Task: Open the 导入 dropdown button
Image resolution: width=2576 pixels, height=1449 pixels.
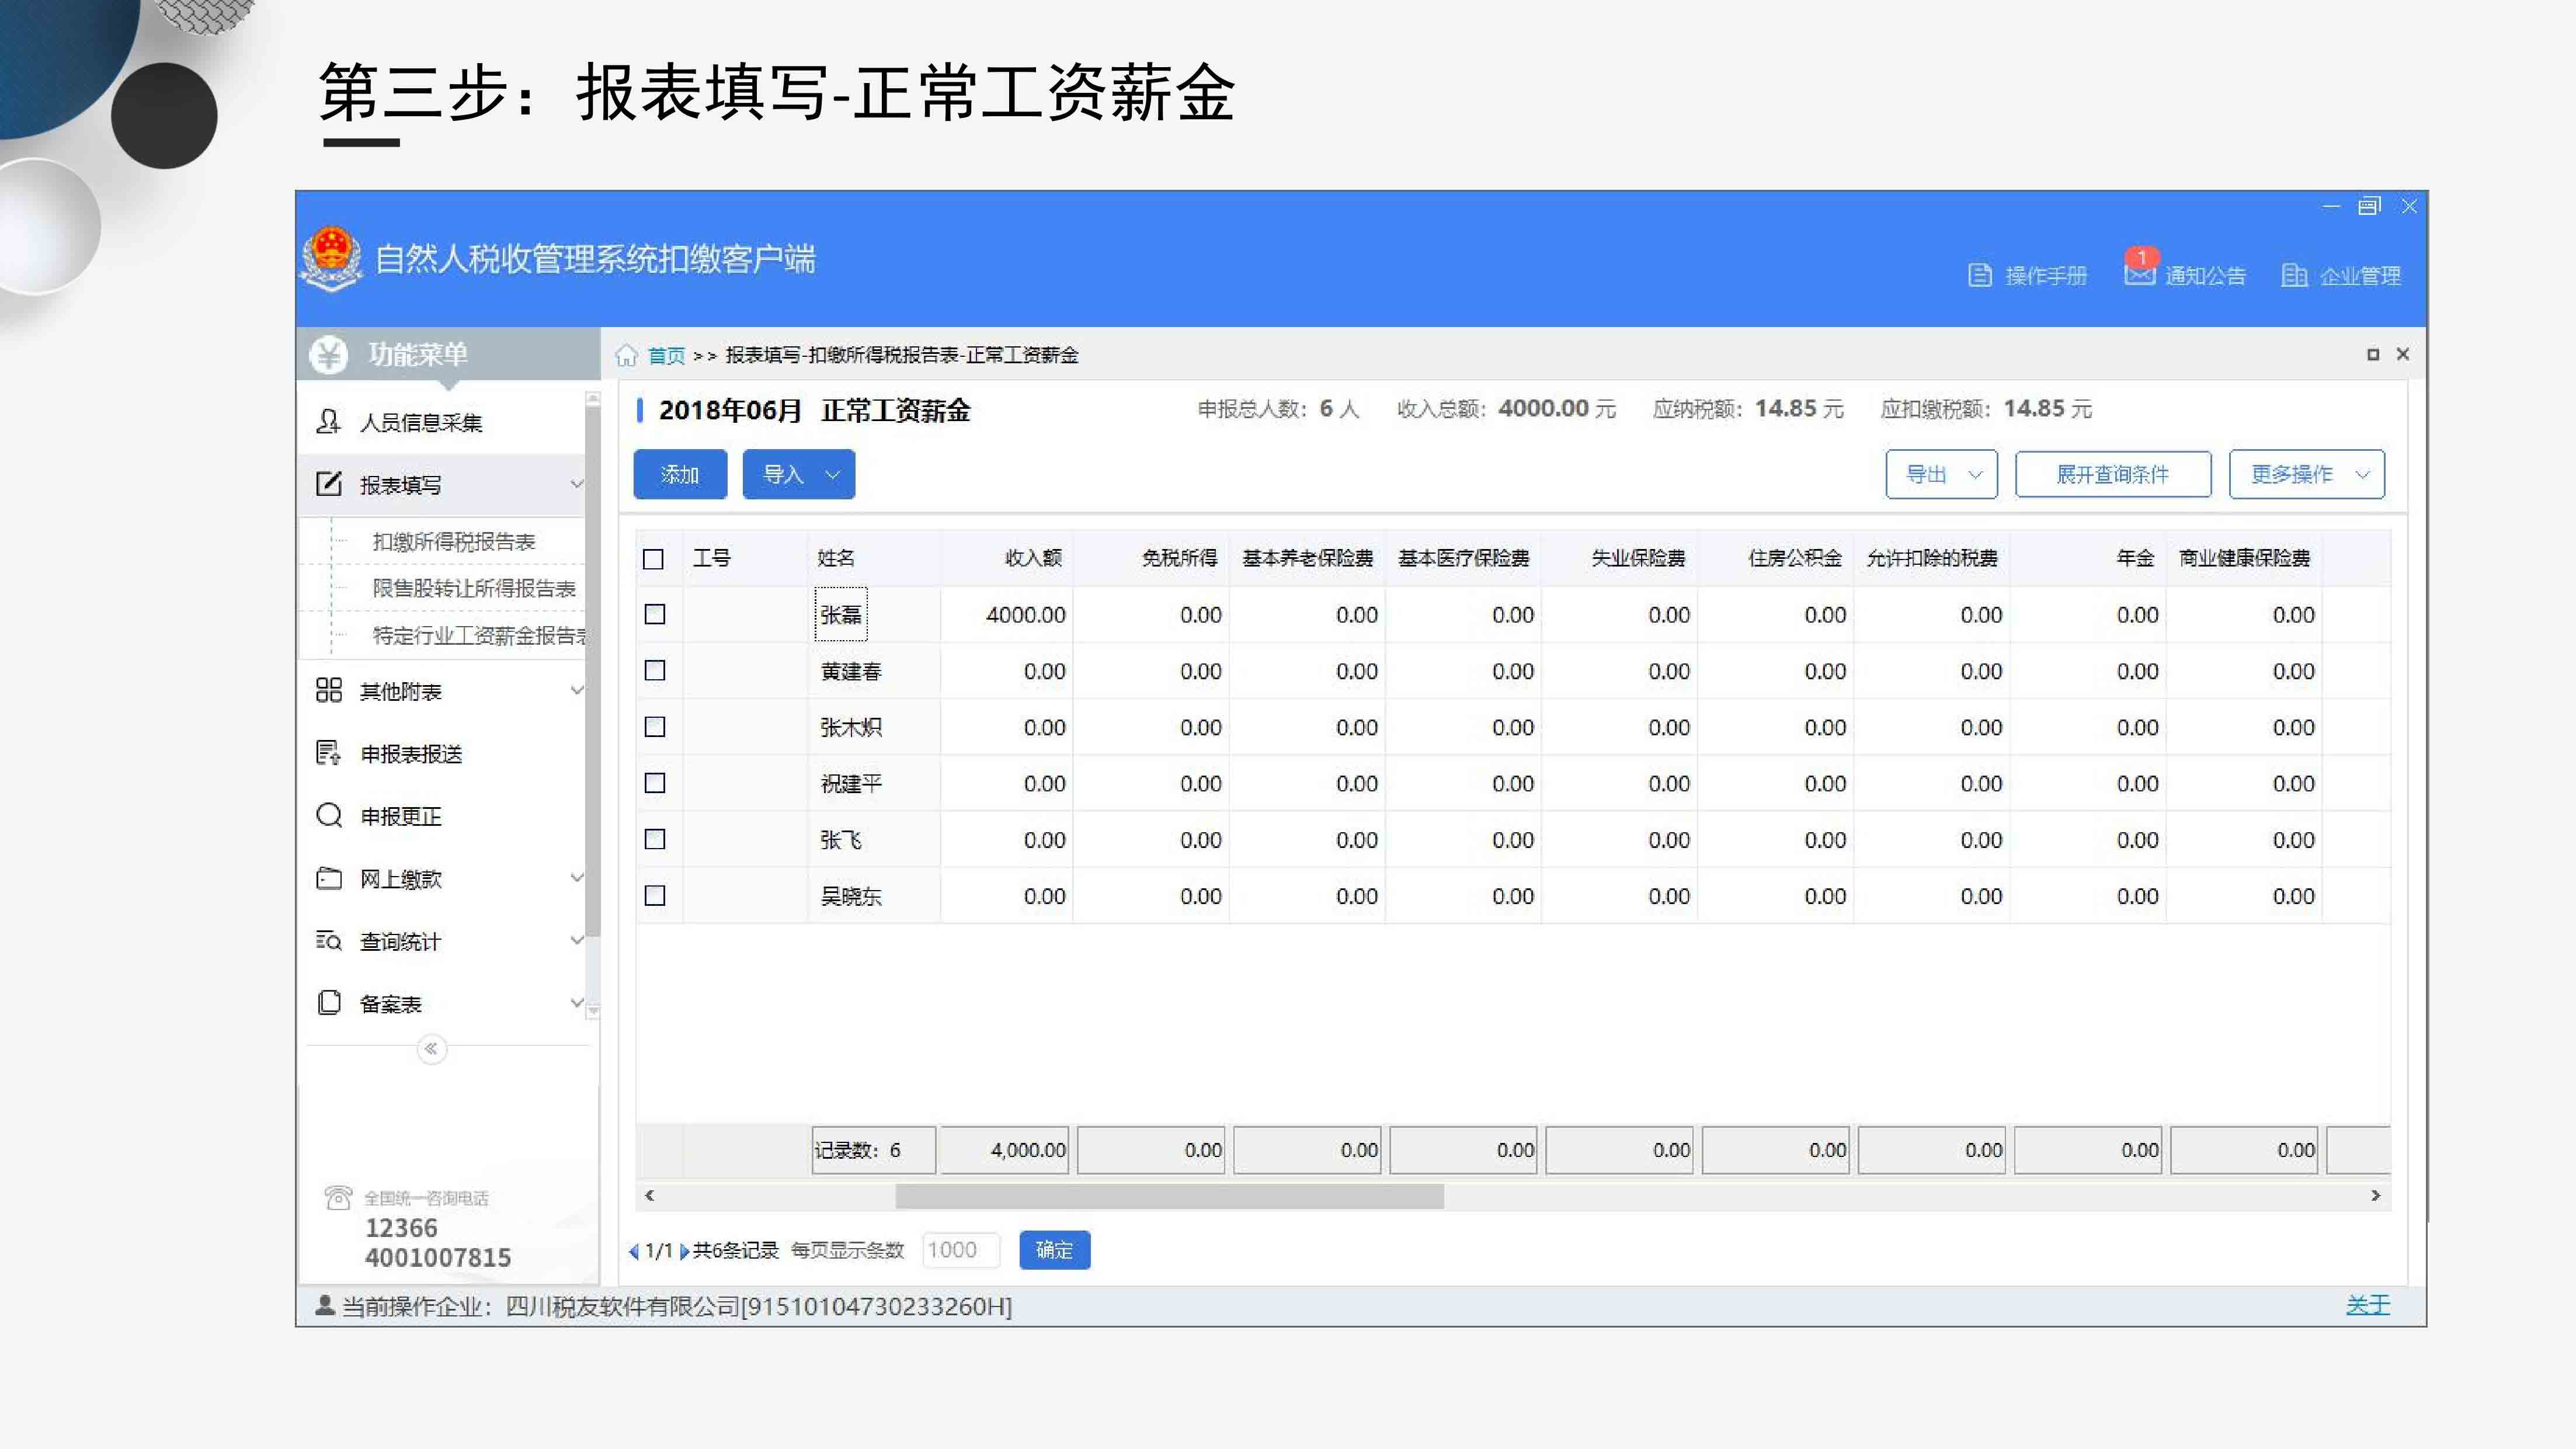Action: coord(798,474)
